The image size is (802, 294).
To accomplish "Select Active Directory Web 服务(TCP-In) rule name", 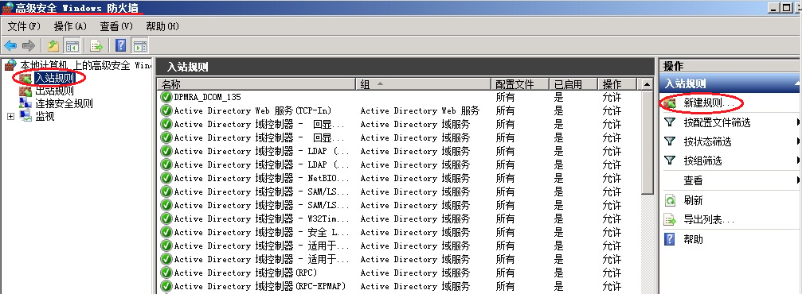I will coord(252,110).
